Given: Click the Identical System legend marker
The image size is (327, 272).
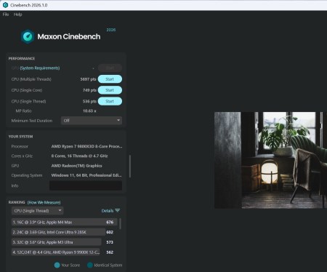Looking at the screenshot, I should point(90,265).
